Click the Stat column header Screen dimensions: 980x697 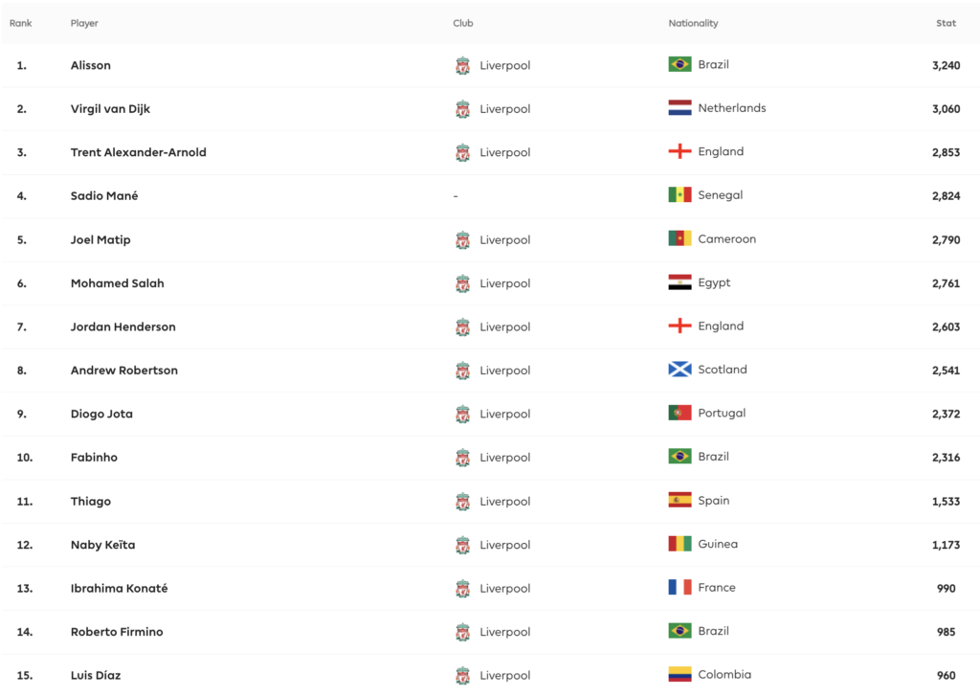(946, 23)
